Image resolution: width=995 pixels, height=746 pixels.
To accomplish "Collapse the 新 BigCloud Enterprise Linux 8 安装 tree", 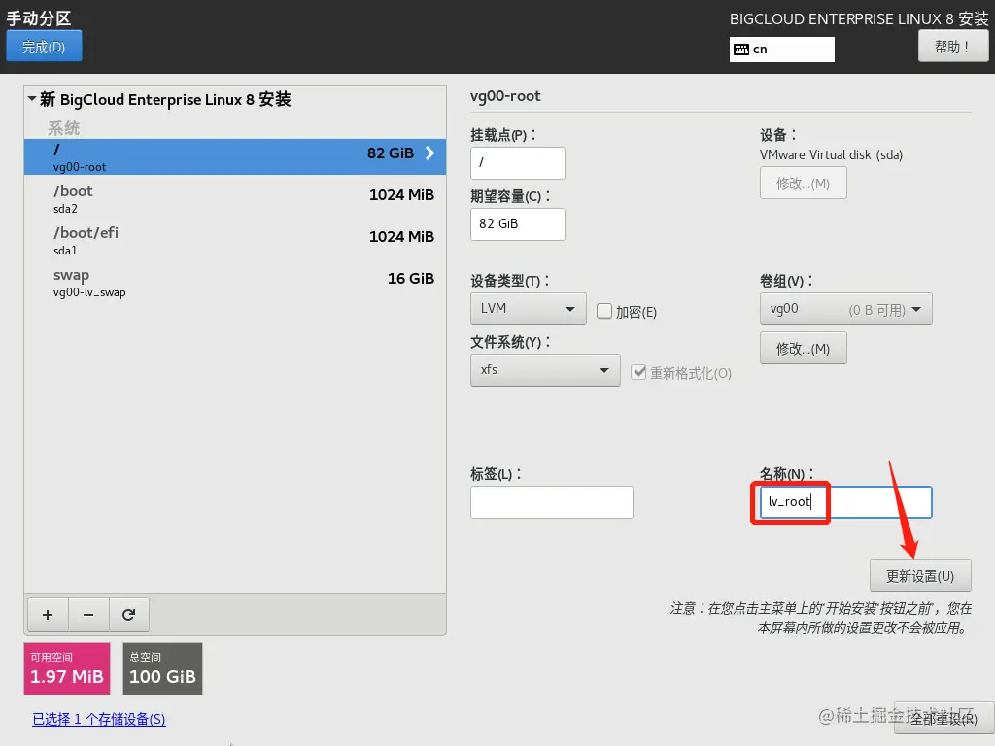I will [x=32, y=99].
